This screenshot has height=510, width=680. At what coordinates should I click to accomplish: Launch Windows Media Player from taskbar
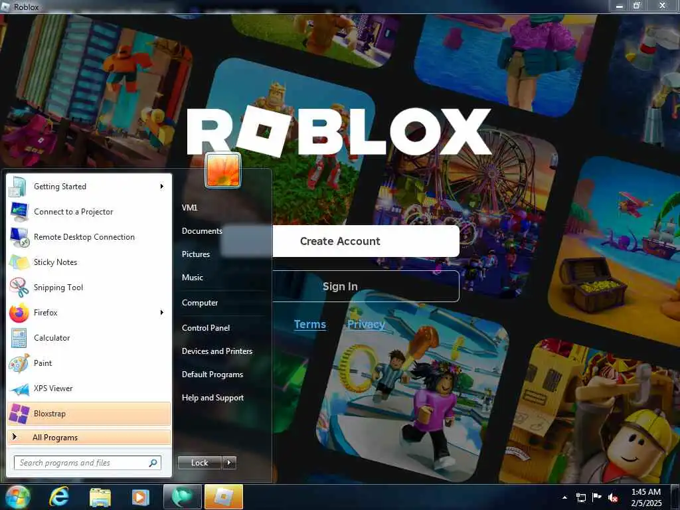141,497
